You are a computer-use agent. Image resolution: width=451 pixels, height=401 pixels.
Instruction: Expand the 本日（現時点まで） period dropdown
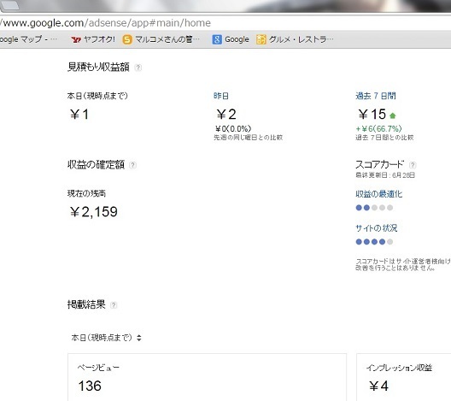click(107, 338)
